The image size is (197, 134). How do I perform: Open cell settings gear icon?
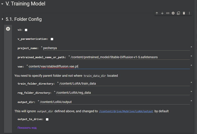click(x=173, y=13)
